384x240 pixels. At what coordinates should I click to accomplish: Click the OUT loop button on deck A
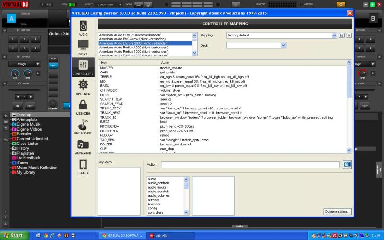pyautogui.click(x=30, y=106)
